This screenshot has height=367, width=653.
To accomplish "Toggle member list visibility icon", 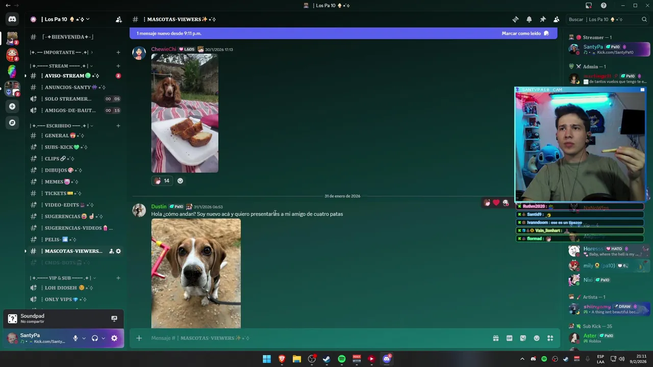I will point(557,19).
